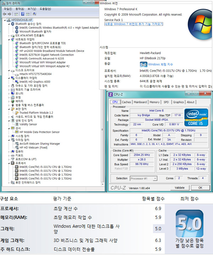Collapse the disk drives category
The width and height of the screenshot is (213, 255).
click(9, 70)
